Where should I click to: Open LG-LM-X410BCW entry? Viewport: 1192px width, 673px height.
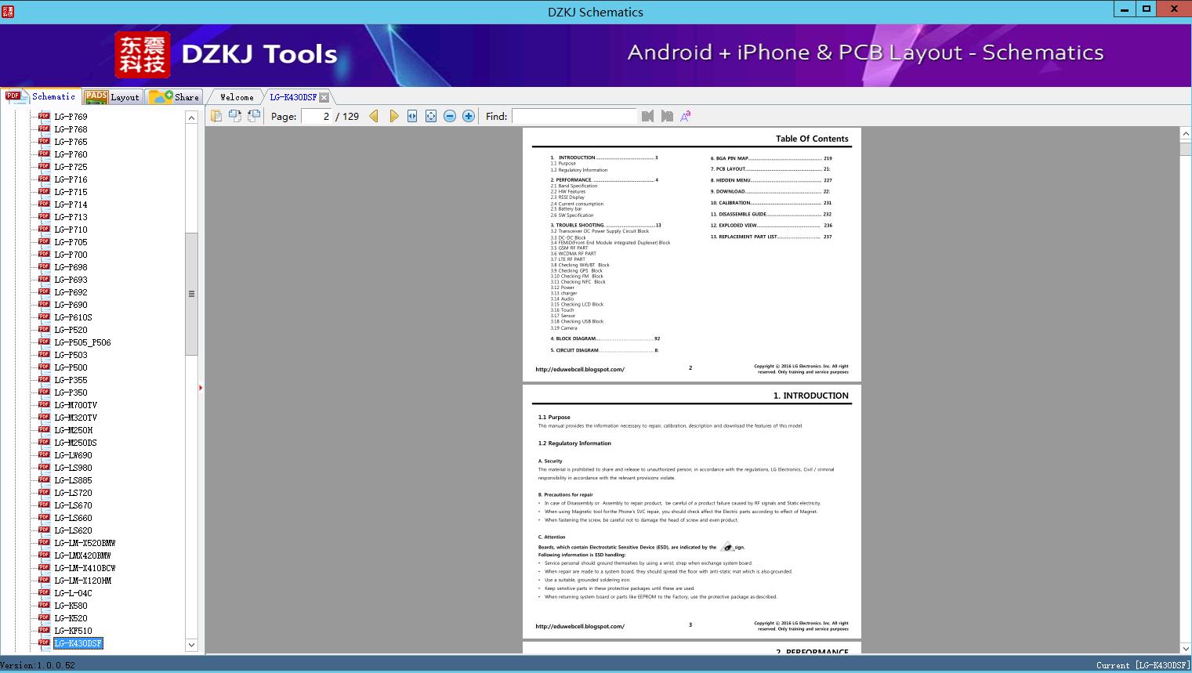pyautogui.click(x=85, y=568)
